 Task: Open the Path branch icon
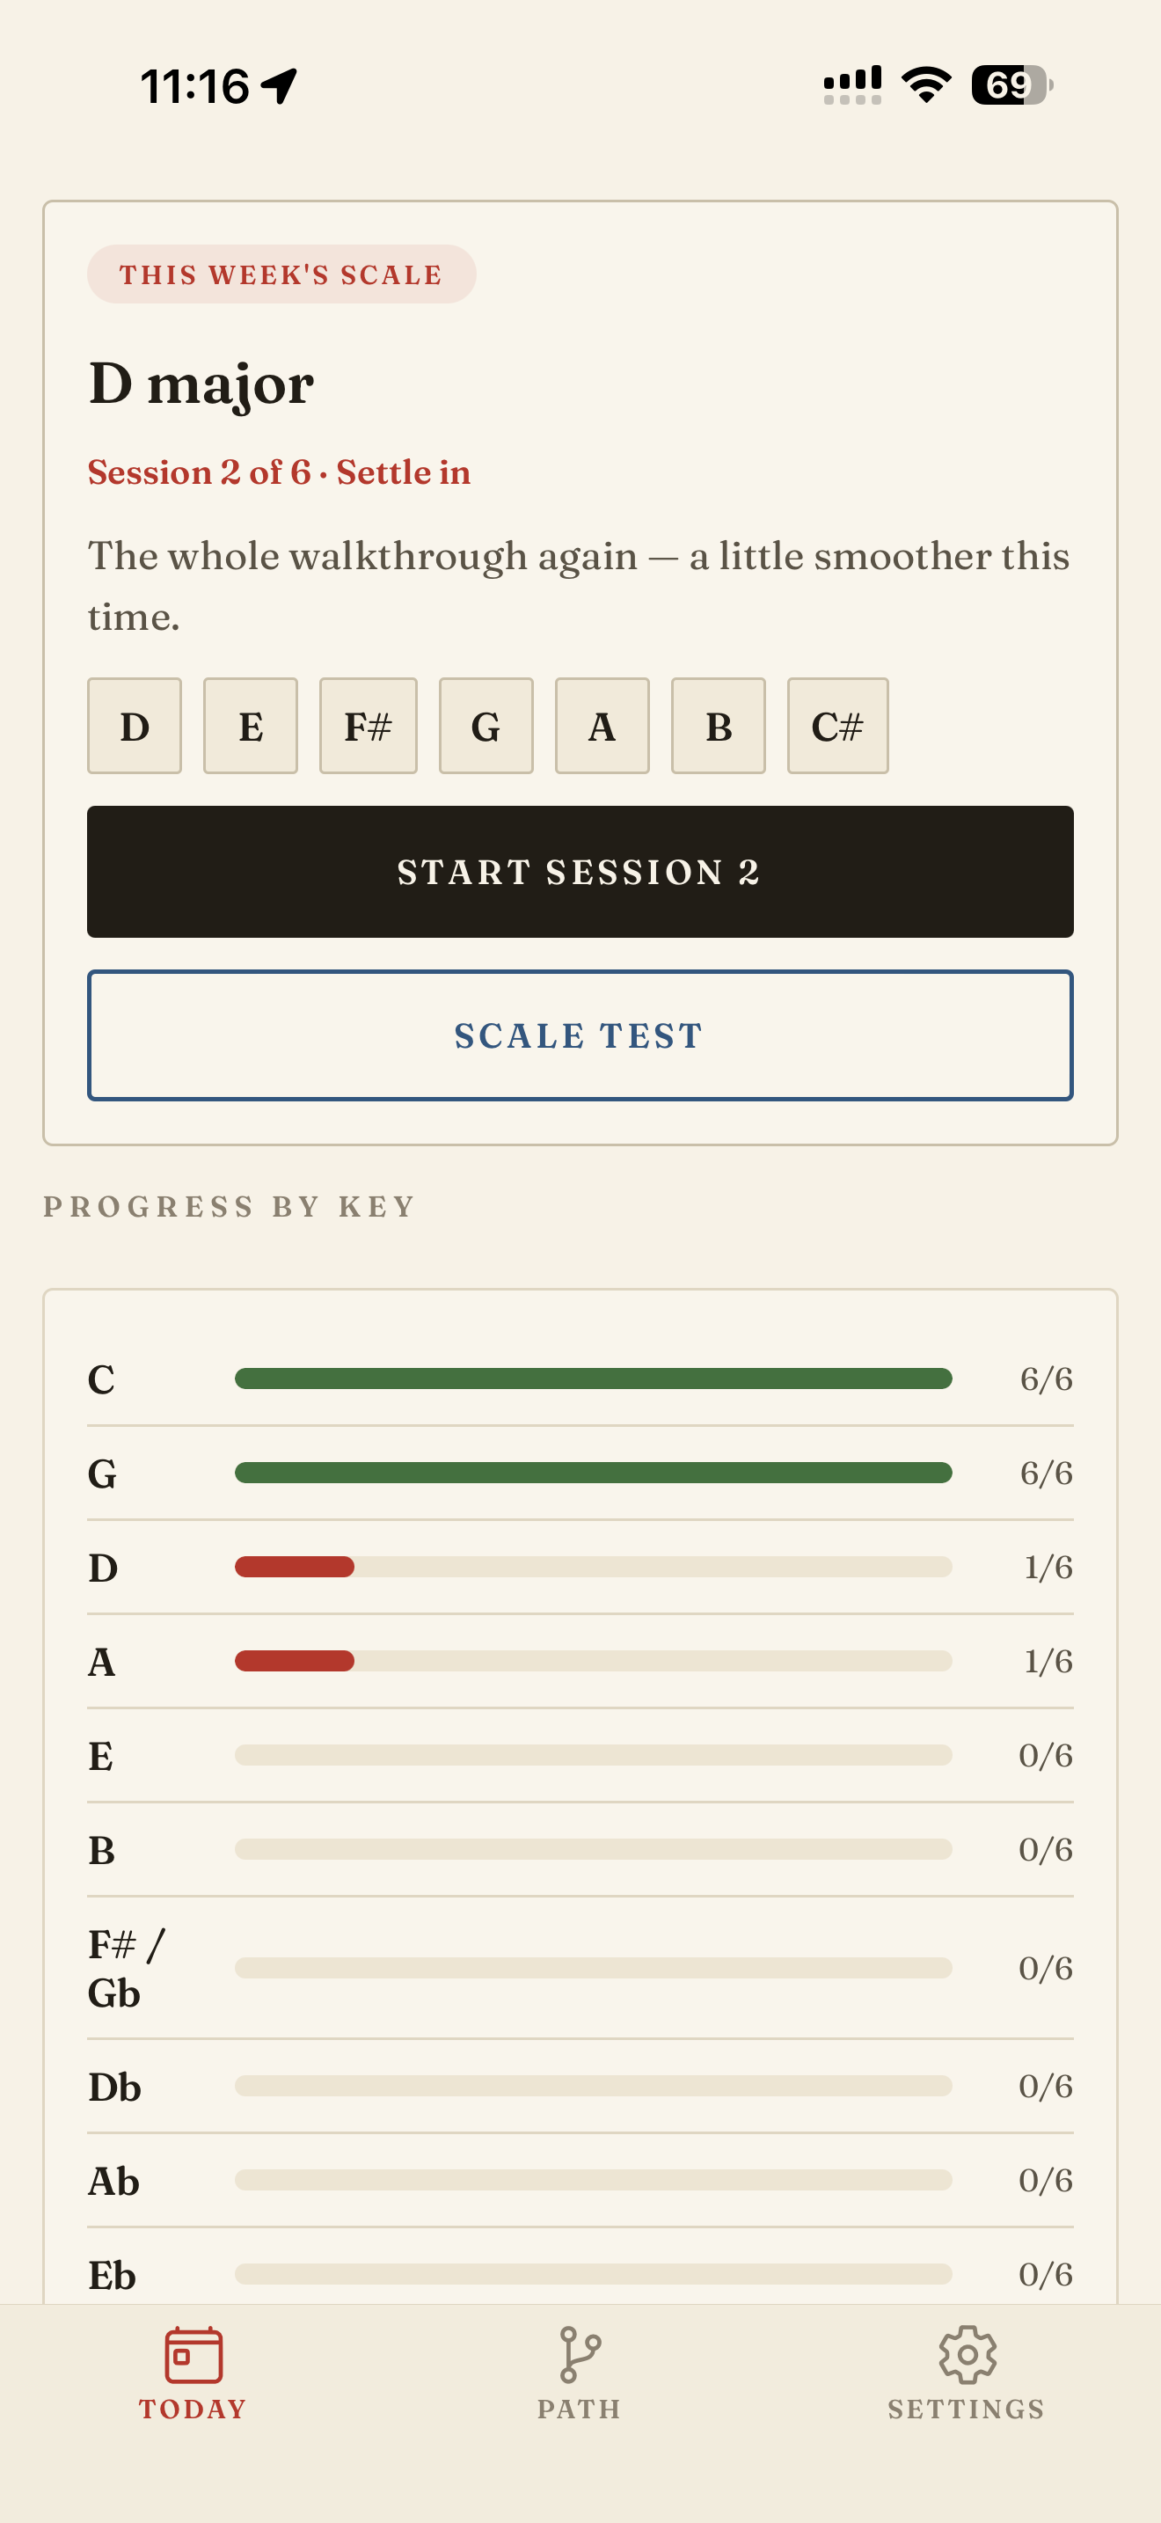(580, 2355)
